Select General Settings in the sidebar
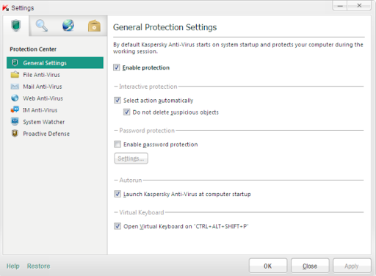Image resolution: width=376 pixels, height=276 pixels. 55,63
